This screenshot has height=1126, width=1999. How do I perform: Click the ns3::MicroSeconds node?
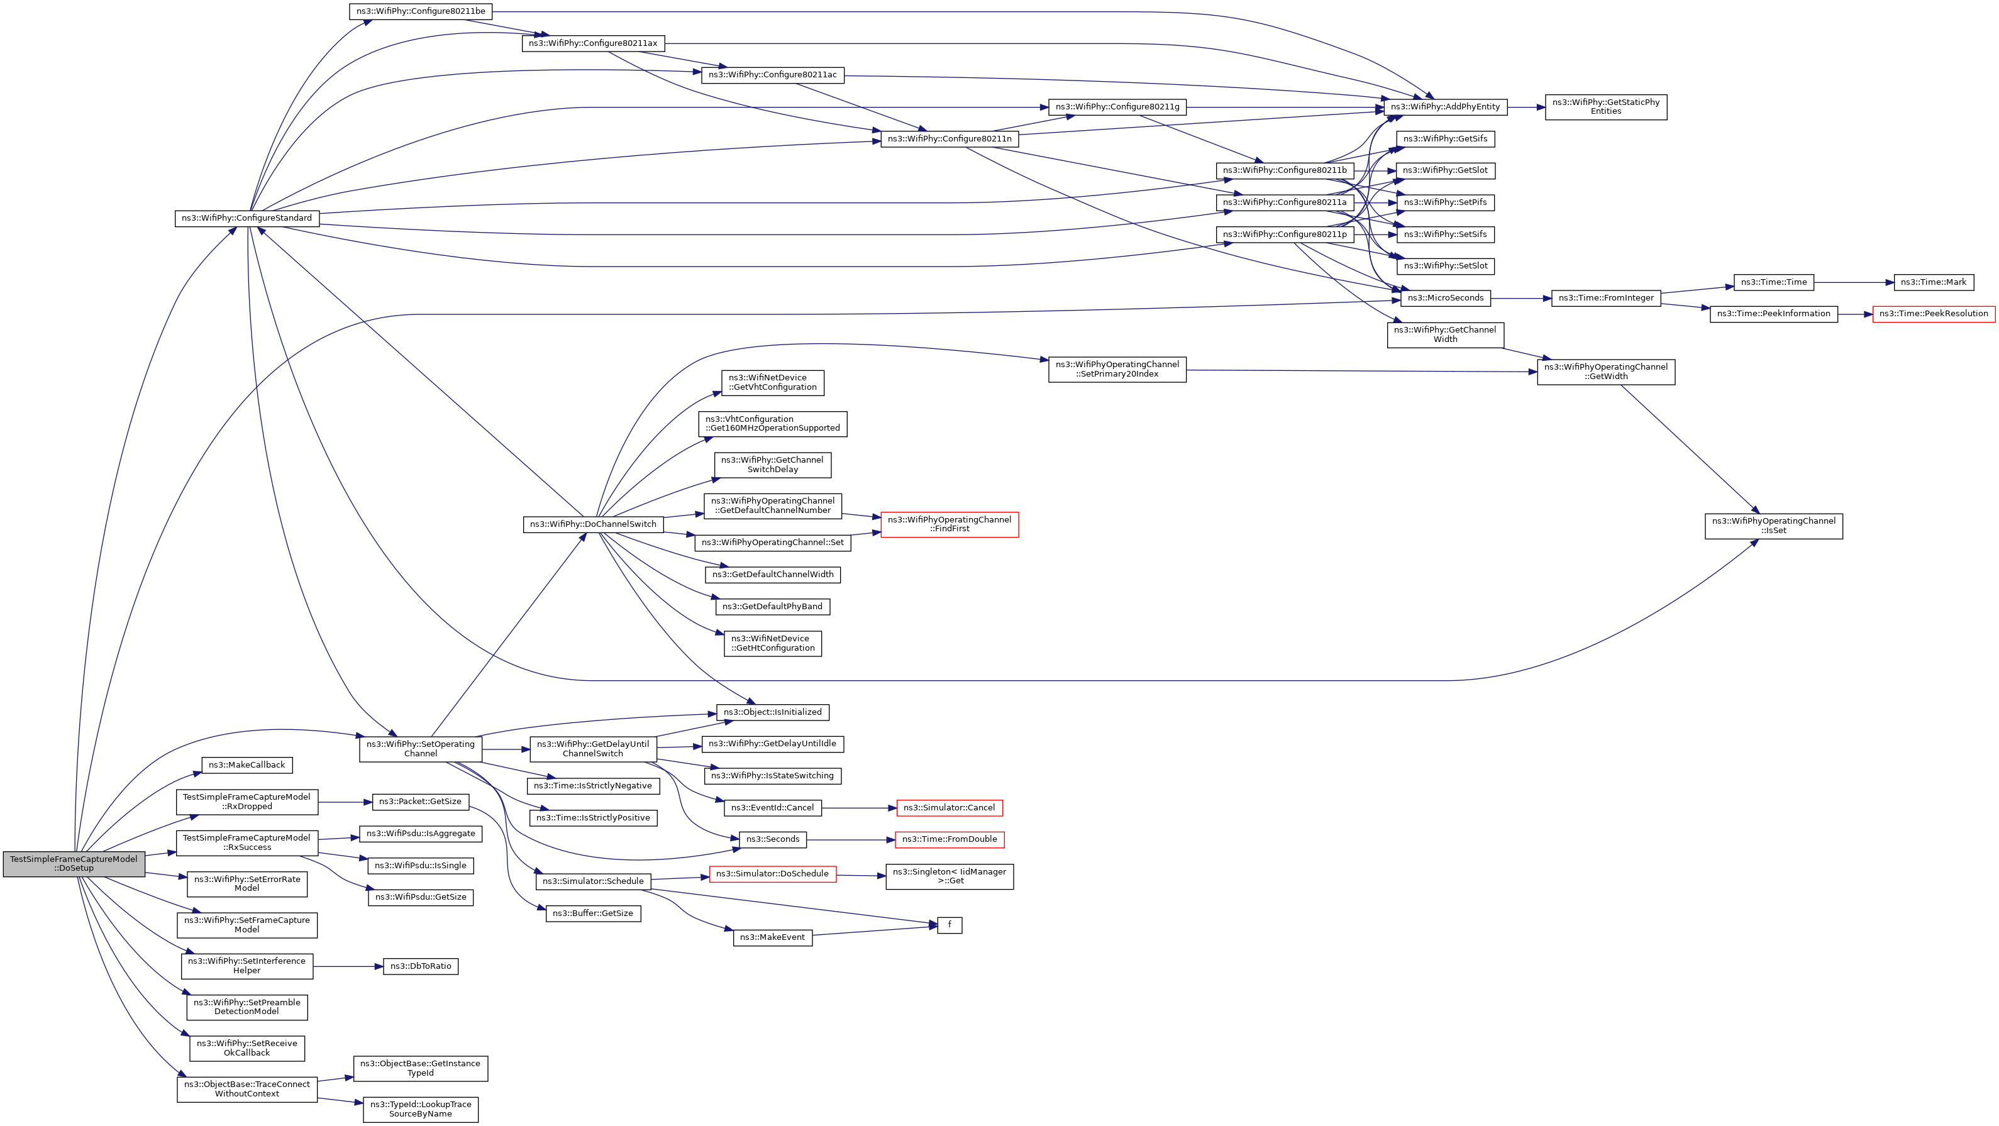point(1445,298)
